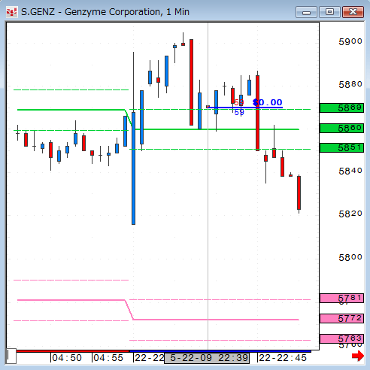
Task: Click the 5820 price scale label
Action: click(x=350, y=214)
